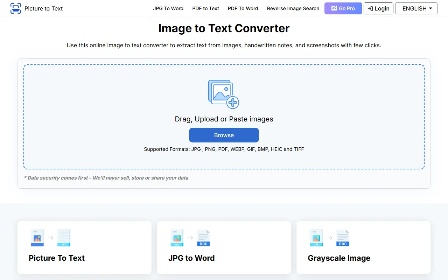The height and width of the screenshot is (280, 448).
Task: Click the Browse button to upload
Action: point(224,135)
